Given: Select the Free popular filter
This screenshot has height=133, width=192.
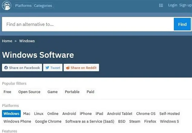Looking at the screenshot, I should click(7, 92).
